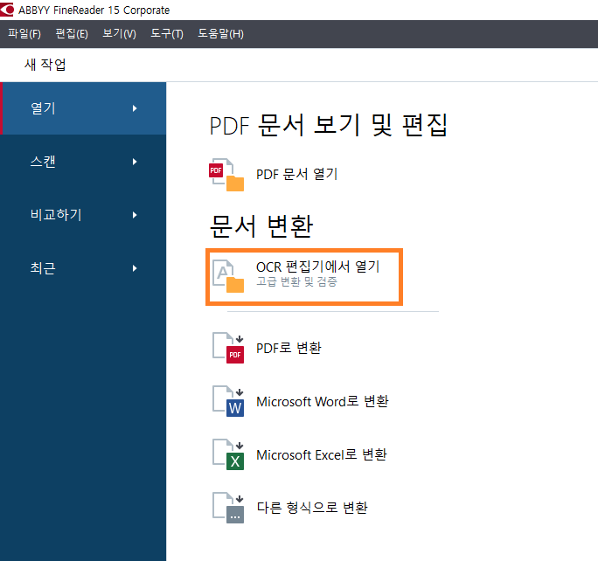
Task: Open the 도움말(H) menu
Action: [220, 34]
